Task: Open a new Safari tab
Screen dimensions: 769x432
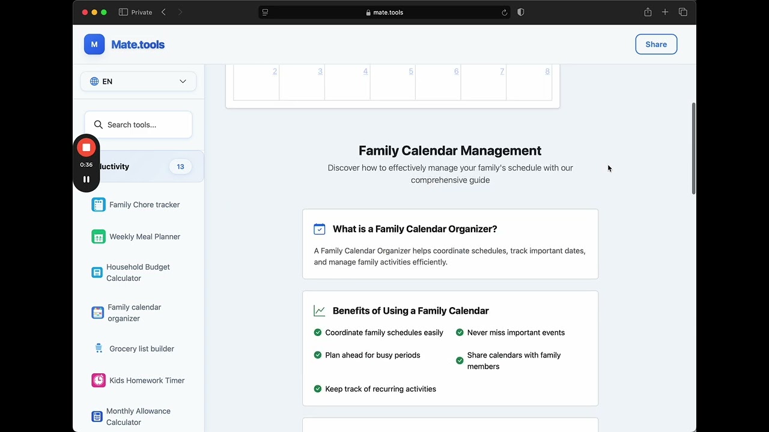Action: point(665,12)
